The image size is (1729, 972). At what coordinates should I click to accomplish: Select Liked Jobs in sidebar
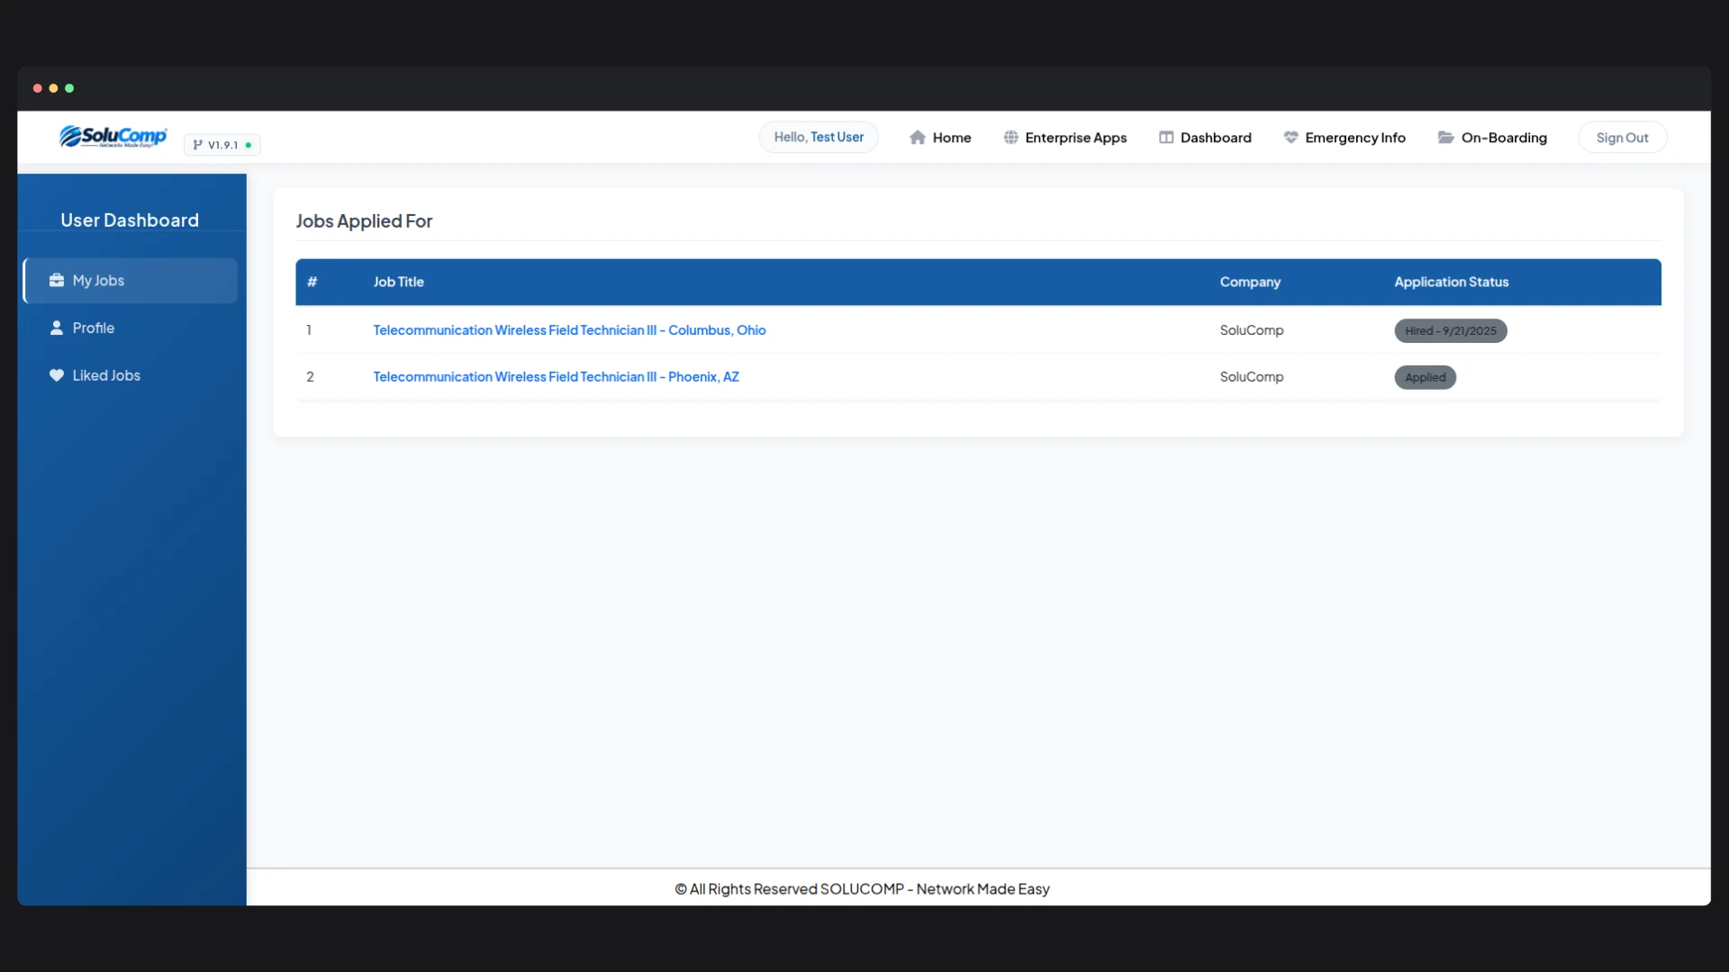point(131,375)
